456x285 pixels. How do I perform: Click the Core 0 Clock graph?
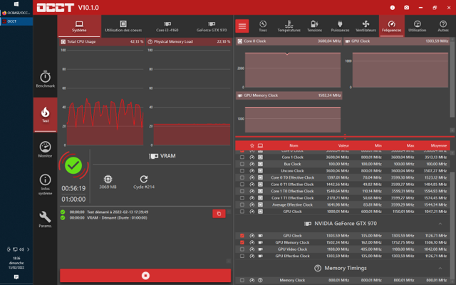289,63
